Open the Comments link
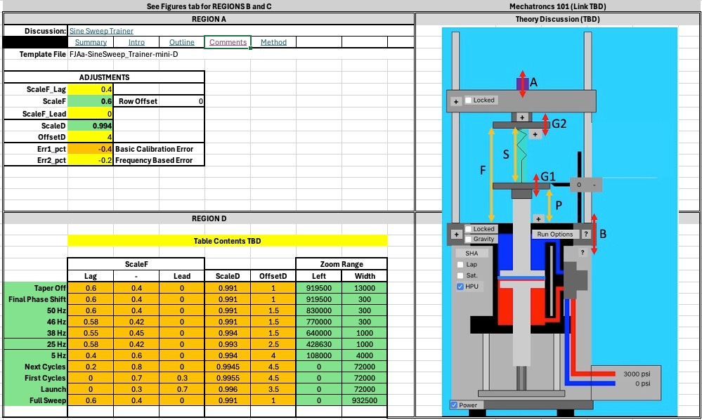This screenshot has width=702, height=420. coord(228,42)
